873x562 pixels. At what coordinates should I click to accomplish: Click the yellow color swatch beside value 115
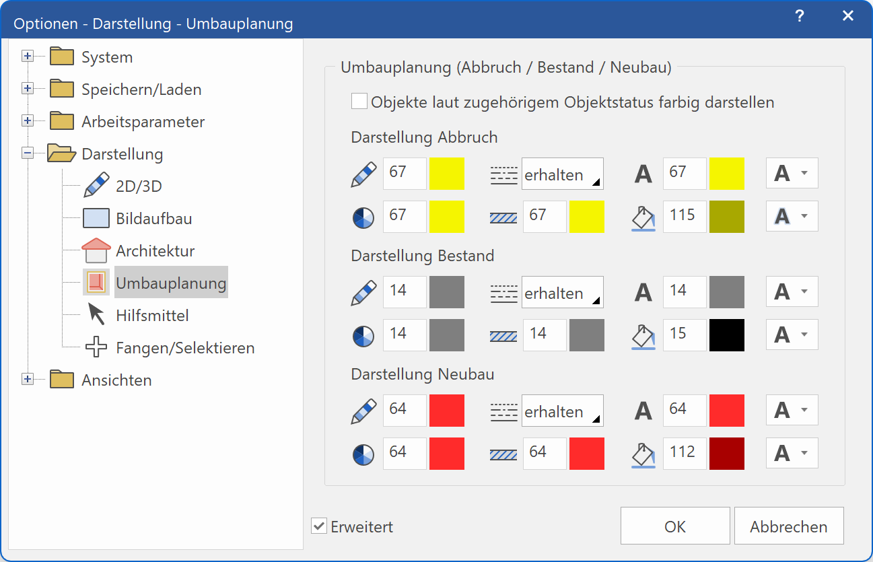(x=726, y=216)
